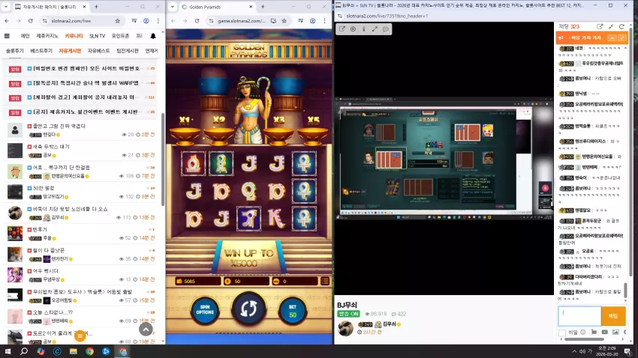This screenshot has width=638, height=358.
Task: Open the hamburger menu on slotnara site
Action: [x=7, y=36]
